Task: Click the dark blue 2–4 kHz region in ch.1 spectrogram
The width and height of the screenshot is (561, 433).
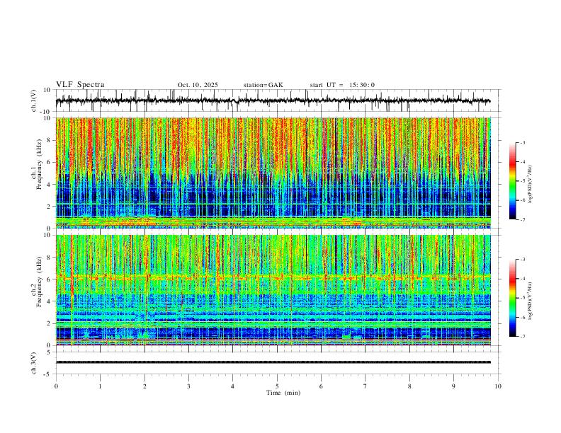Action: [273, 196]
